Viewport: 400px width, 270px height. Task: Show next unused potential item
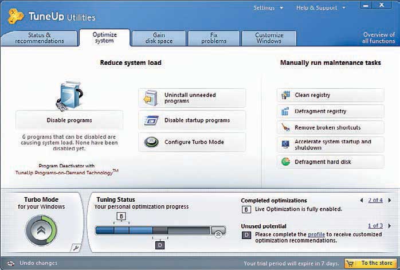390,226
